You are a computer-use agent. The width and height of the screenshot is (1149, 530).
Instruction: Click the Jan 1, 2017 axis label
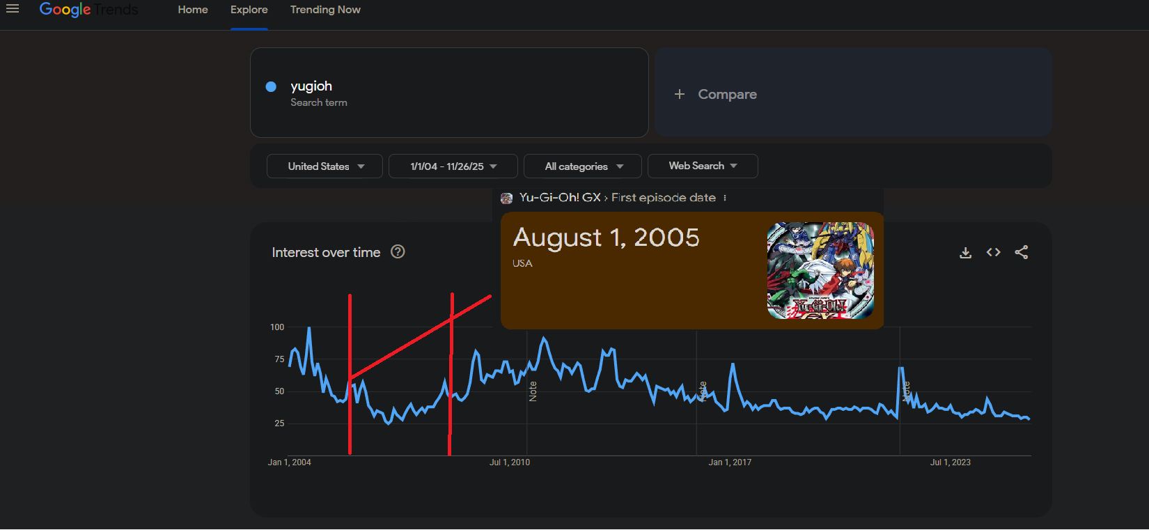(x=730, y=462)
